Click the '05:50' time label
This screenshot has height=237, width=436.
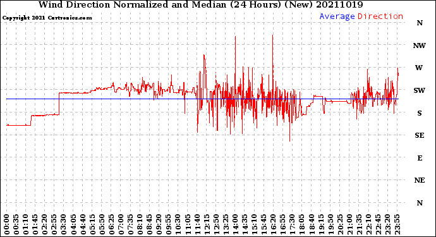pos(102,224)
